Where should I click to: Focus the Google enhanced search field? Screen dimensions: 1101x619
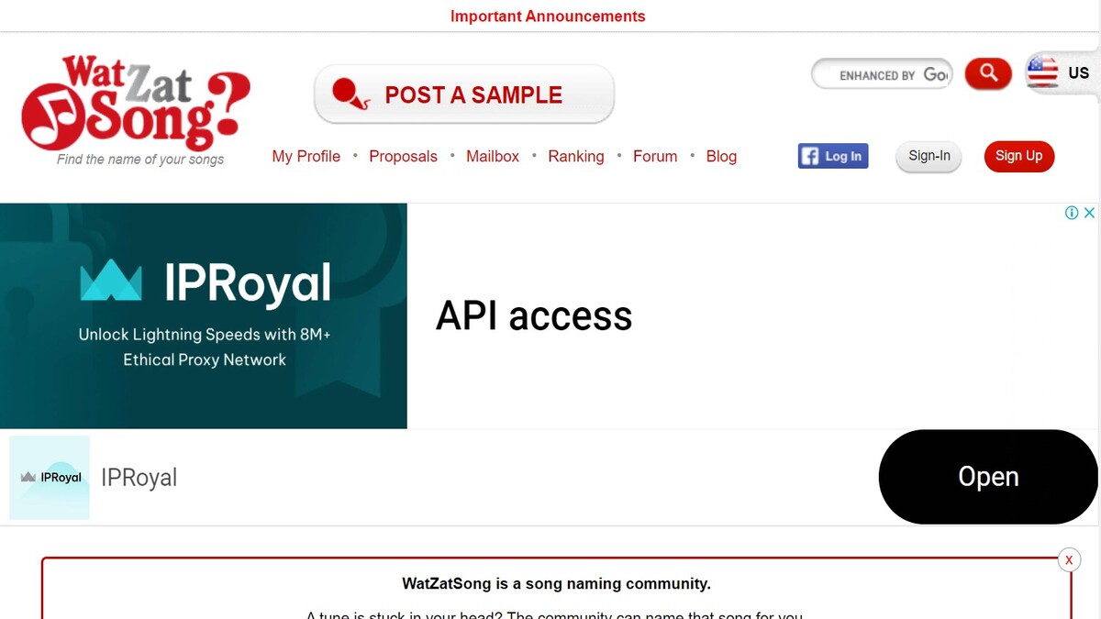[882, 75]
